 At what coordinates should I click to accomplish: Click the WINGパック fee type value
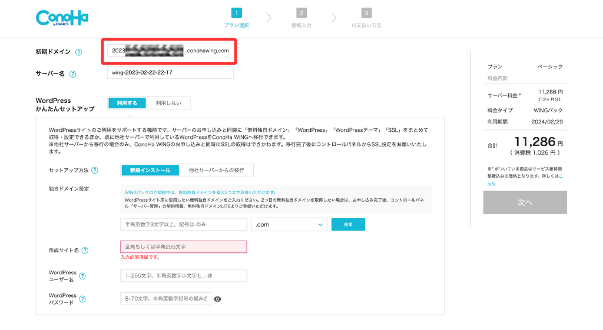pos(548,110)
